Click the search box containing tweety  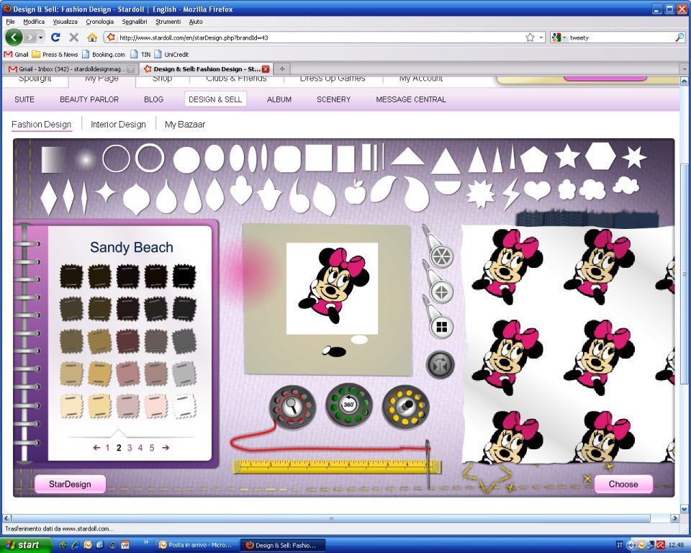pos(621,37)
